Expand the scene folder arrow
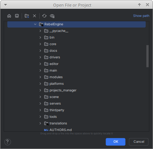Screen dimensions: 153x149 click(x=40, y=97)
